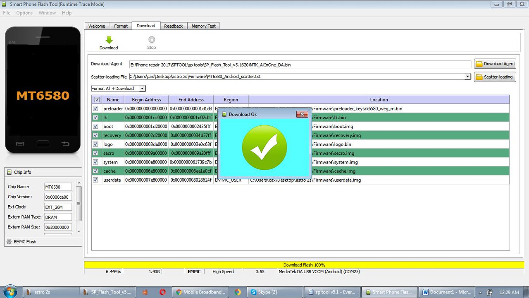Click the green Download arrow icon

(109, 40)
